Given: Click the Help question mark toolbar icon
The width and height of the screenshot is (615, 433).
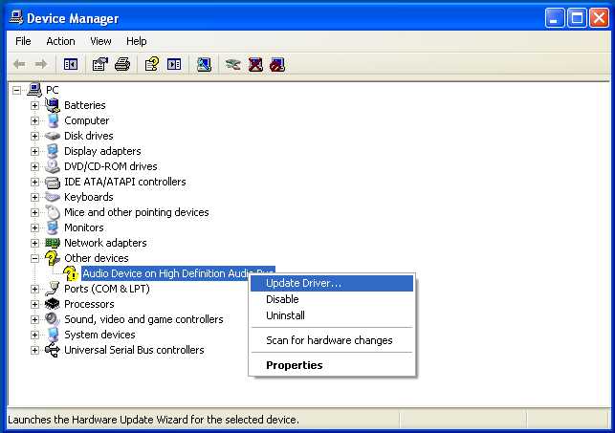Looking at the screenshot, I should 152,64.
